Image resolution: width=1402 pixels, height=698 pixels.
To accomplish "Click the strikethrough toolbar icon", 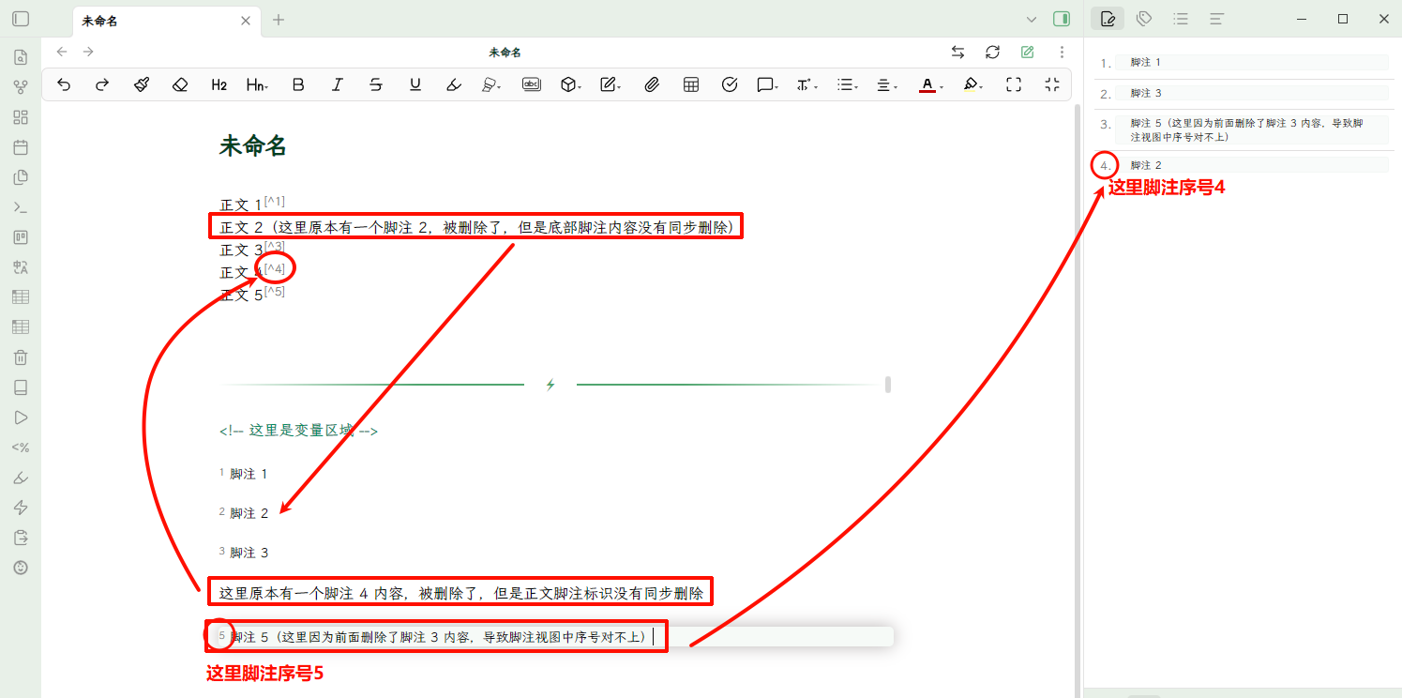I will [376, 84].
